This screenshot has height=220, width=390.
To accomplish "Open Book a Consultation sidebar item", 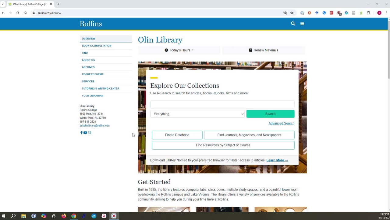I will click(106, 46).
